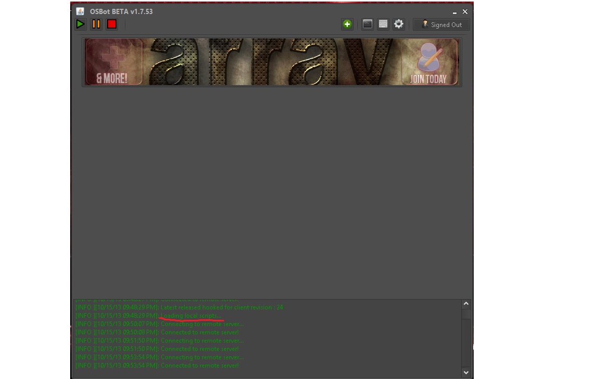Toggle the logger panel icon beside the gear
Image resolution: width=599 pixels, height=379 pixels.
tap(383, 24)
